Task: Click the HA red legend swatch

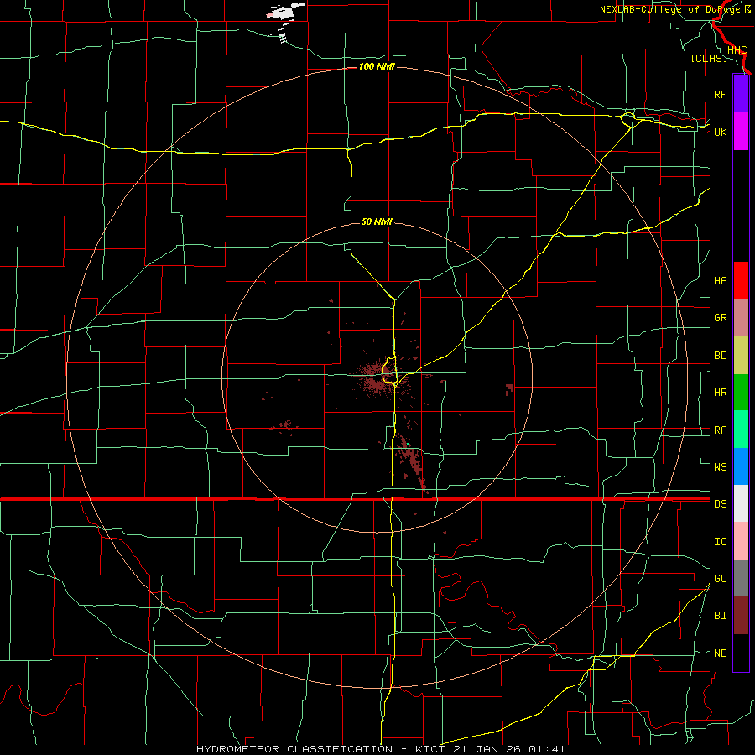Action: pyautogui.click(x=741, y=280)
